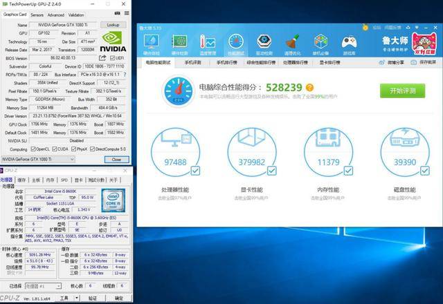Open the GPU selection dropdown in GPU-Z
Viewport: 443px width, 304px height.
tap(38, 160)
